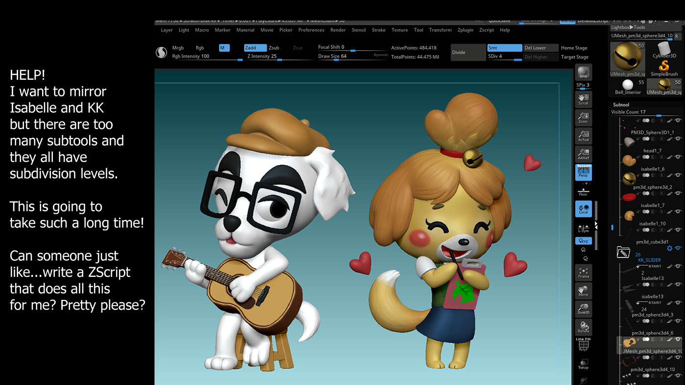Click the gear icon on pm3d_cube3d1 folder
The image size is (685, 385).
[x=670, y=249]
